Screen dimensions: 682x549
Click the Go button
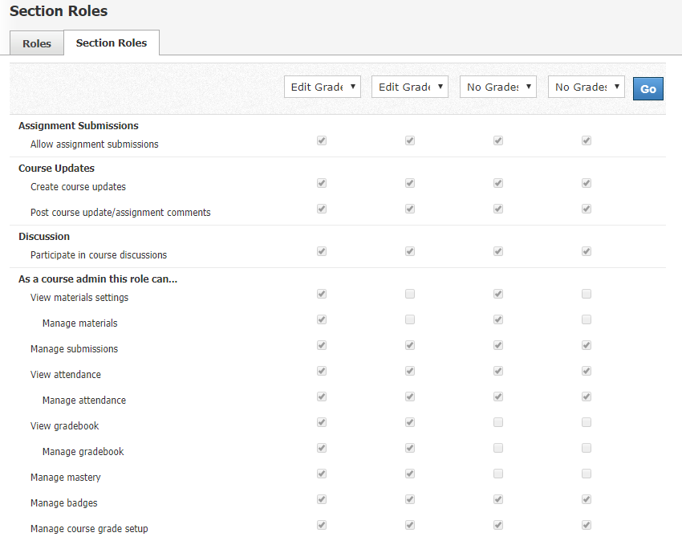[x=647, y=88]
